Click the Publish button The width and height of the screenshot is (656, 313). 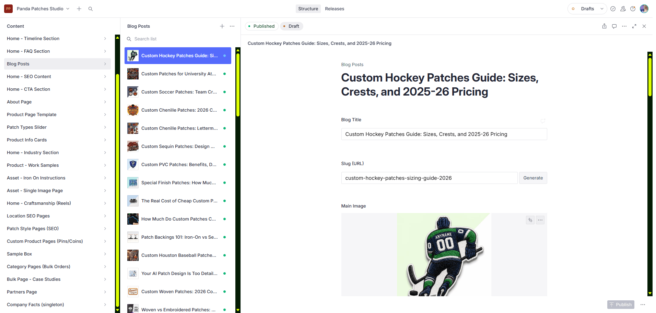pos(621,304)
